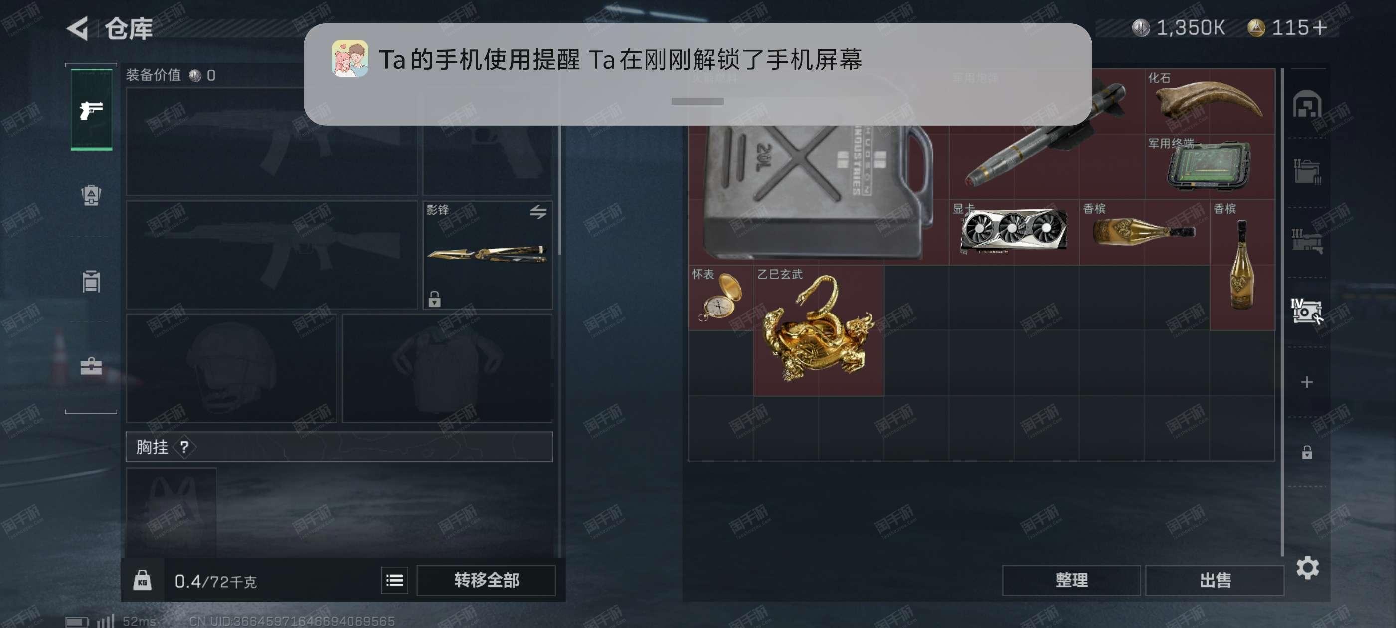Select the 乙巳玄武 golden statue item
The image size is (1396, 628).
tap(818, 330)
